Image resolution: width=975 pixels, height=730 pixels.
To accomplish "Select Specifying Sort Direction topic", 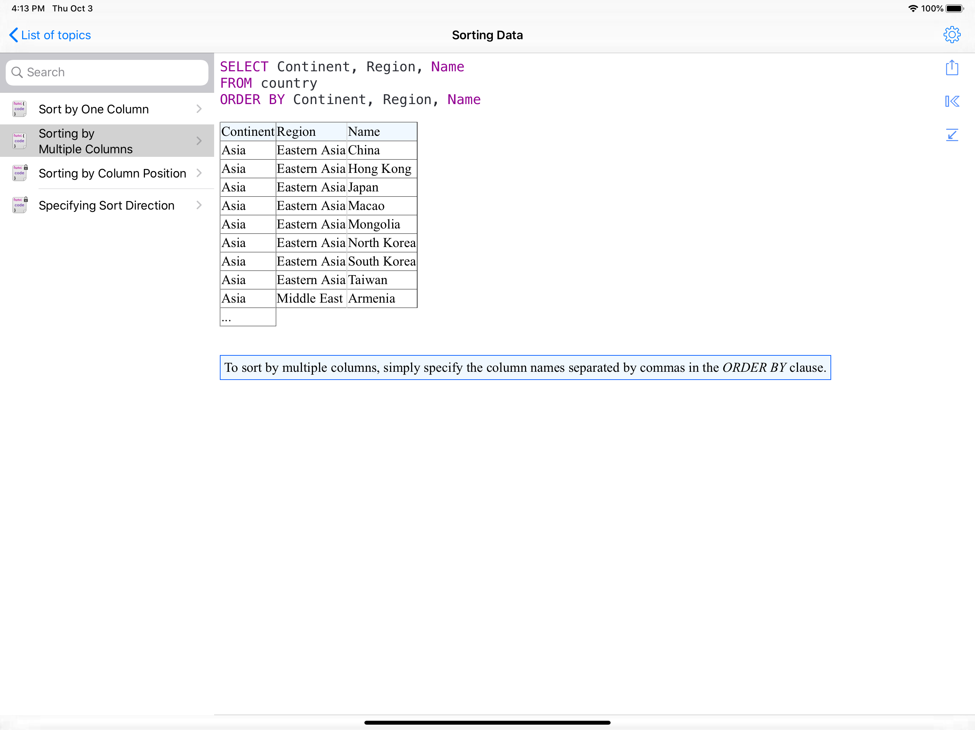I will pos(106,206).
